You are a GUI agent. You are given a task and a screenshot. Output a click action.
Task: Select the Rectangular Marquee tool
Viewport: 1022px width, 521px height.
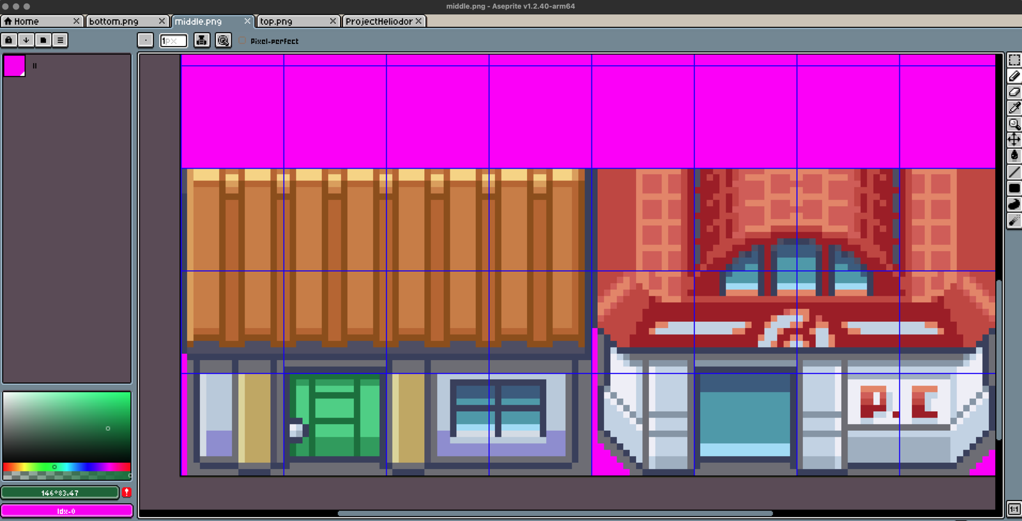1014,60
